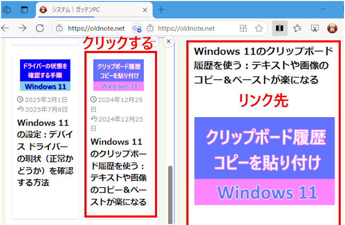The height and width of the screenshot is (225, 345).
Task: Open the workspaces icon in the title bar
Action: (x=7, y=10)
